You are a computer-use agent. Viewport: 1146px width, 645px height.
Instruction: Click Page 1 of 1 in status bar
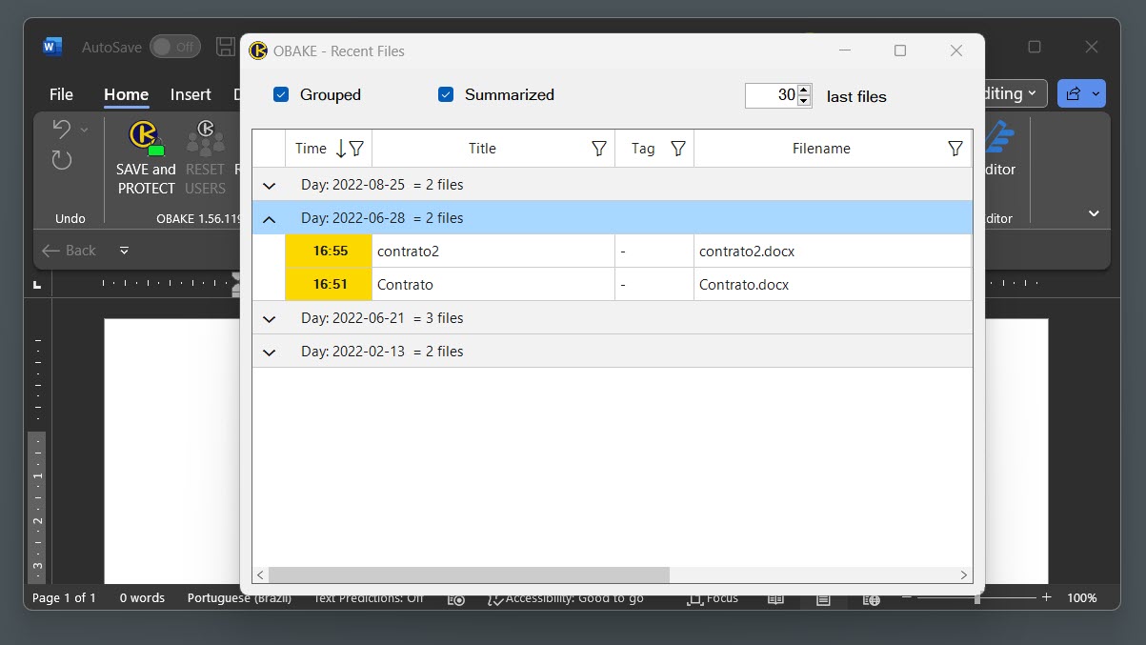(x=64, y=598)
